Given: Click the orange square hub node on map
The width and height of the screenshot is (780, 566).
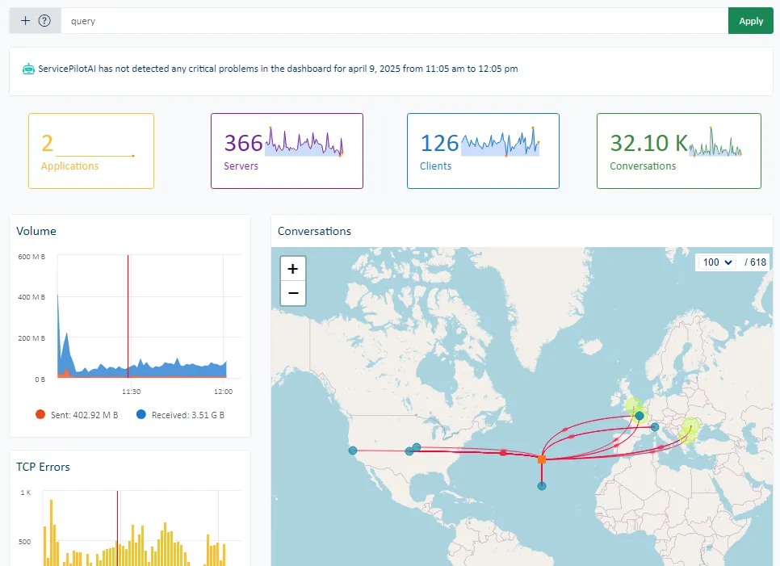Looking at the screenshot, I should [542, 459].
